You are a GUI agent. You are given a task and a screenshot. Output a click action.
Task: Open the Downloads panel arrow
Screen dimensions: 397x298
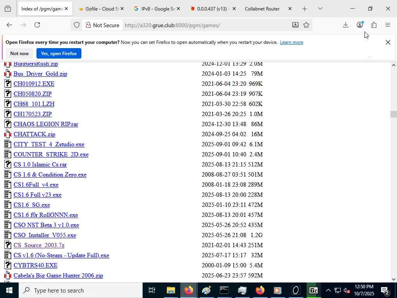pos(345,25)
